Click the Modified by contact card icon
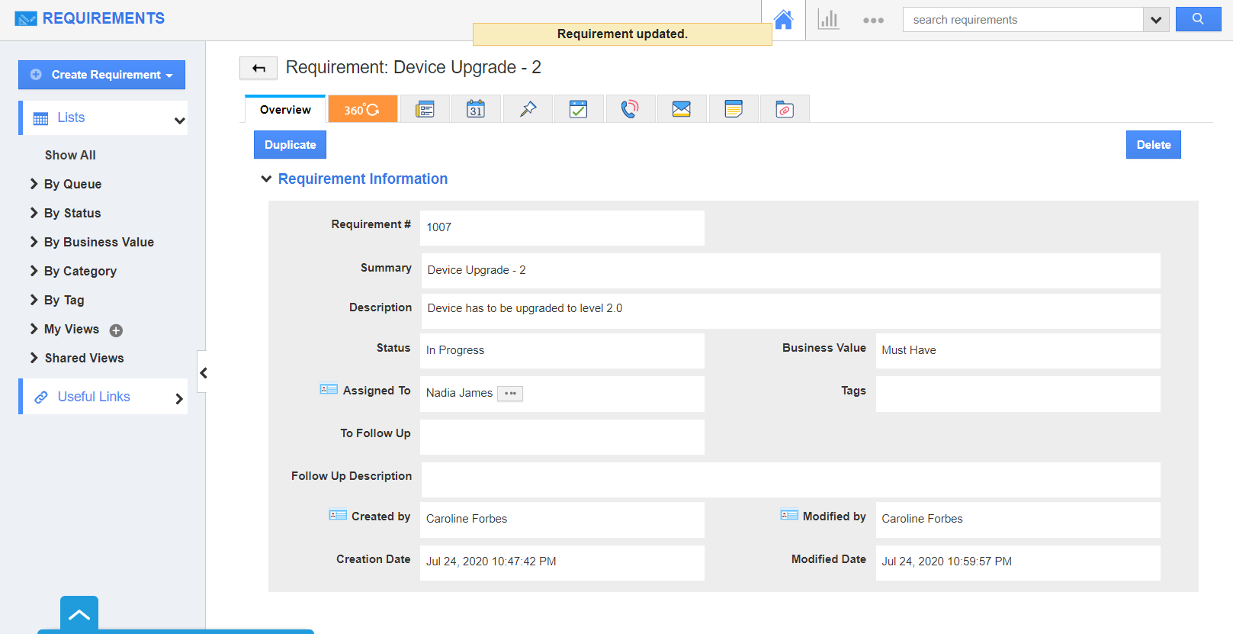Screen dimensions: 1233x634 pyautogui.click(x=789, y=515)
